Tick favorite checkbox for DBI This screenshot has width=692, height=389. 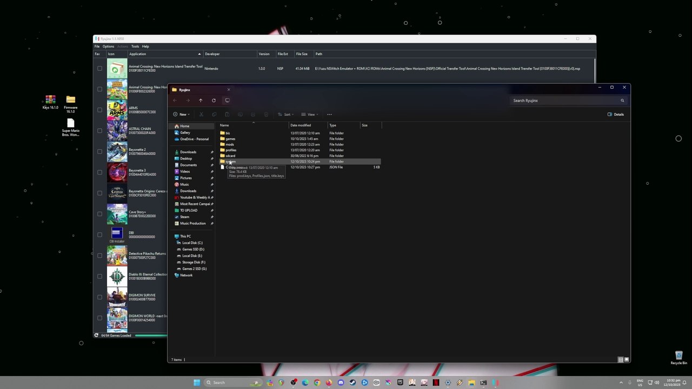coord(99,235)
